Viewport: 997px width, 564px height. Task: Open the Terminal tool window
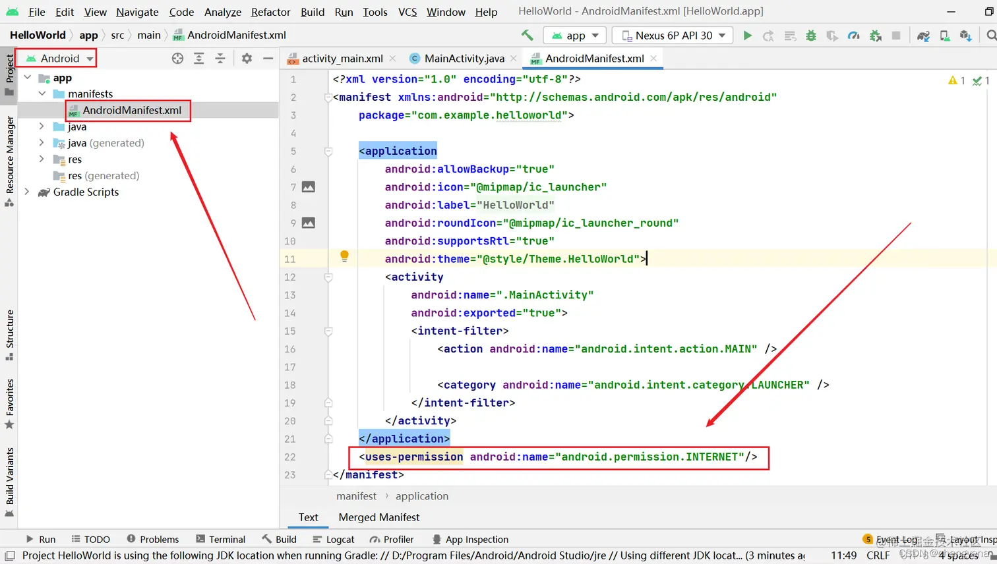[221, 540]
